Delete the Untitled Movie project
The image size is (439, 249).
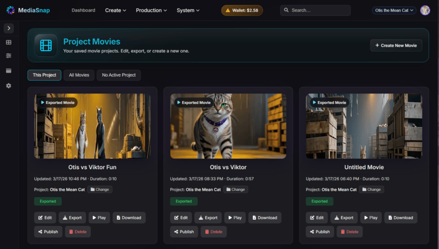click(x=349, y=232)
